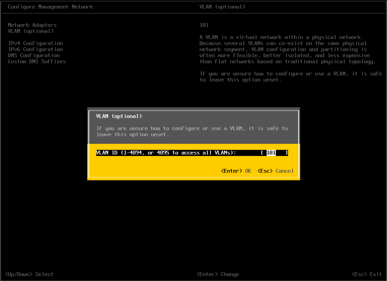Open IPv4 Configuration settings
Viewport: 387px width, 281px height.
click(x=35, y=43)
